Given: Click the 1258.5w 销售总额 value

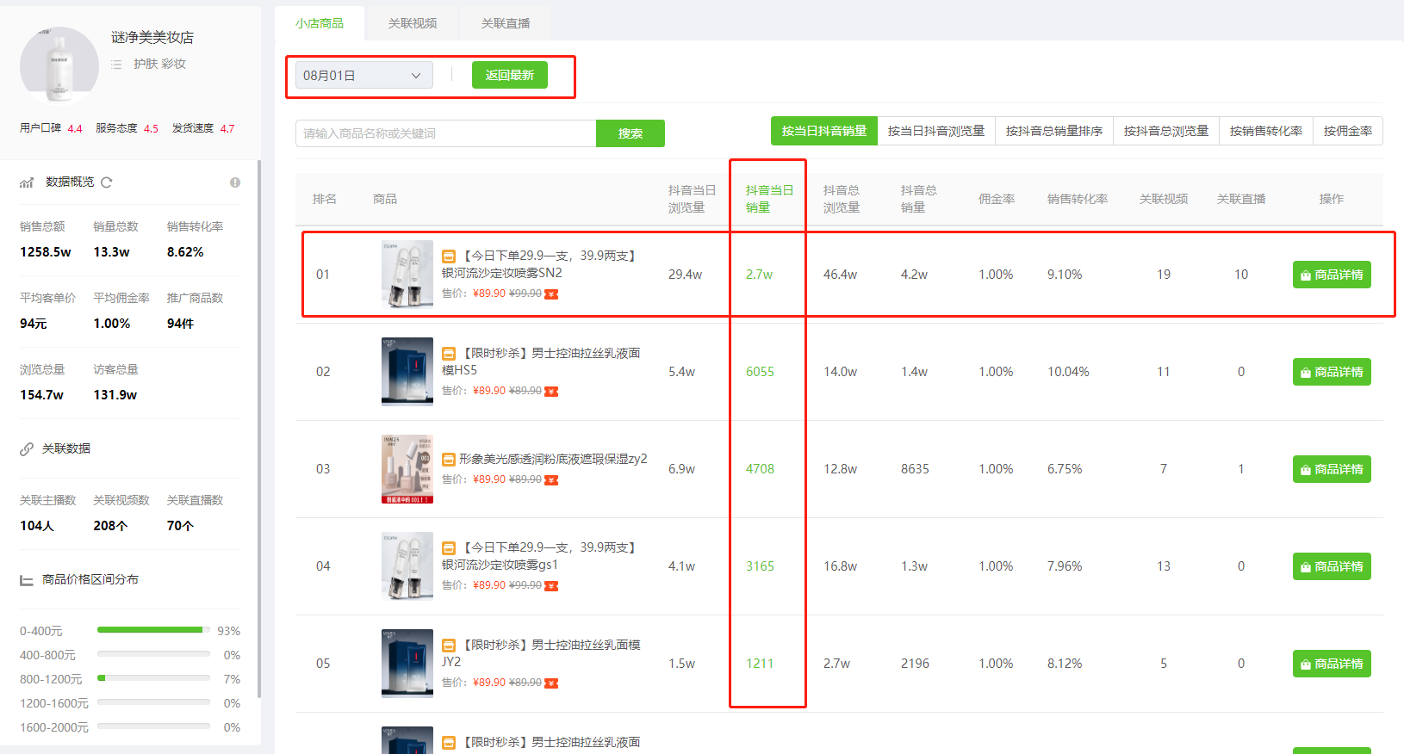Looking at the screenshot, I should pos(46,252).
